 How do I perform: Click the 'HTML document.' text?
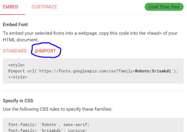click(21, 40)
